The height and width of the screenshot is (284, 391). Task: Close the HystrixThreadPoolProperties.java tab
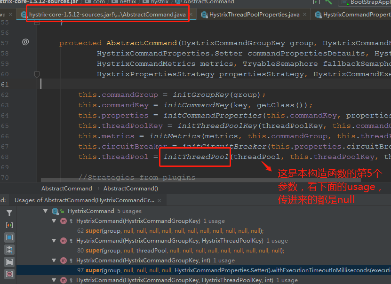(x=305, y=15)
